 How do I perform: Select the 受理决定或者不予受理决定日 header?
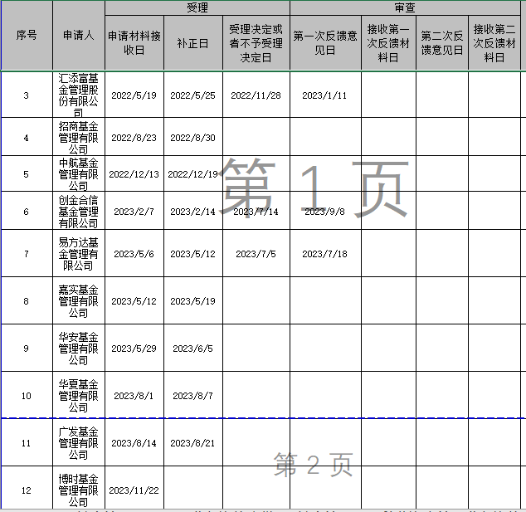click(x=256, y=43)
